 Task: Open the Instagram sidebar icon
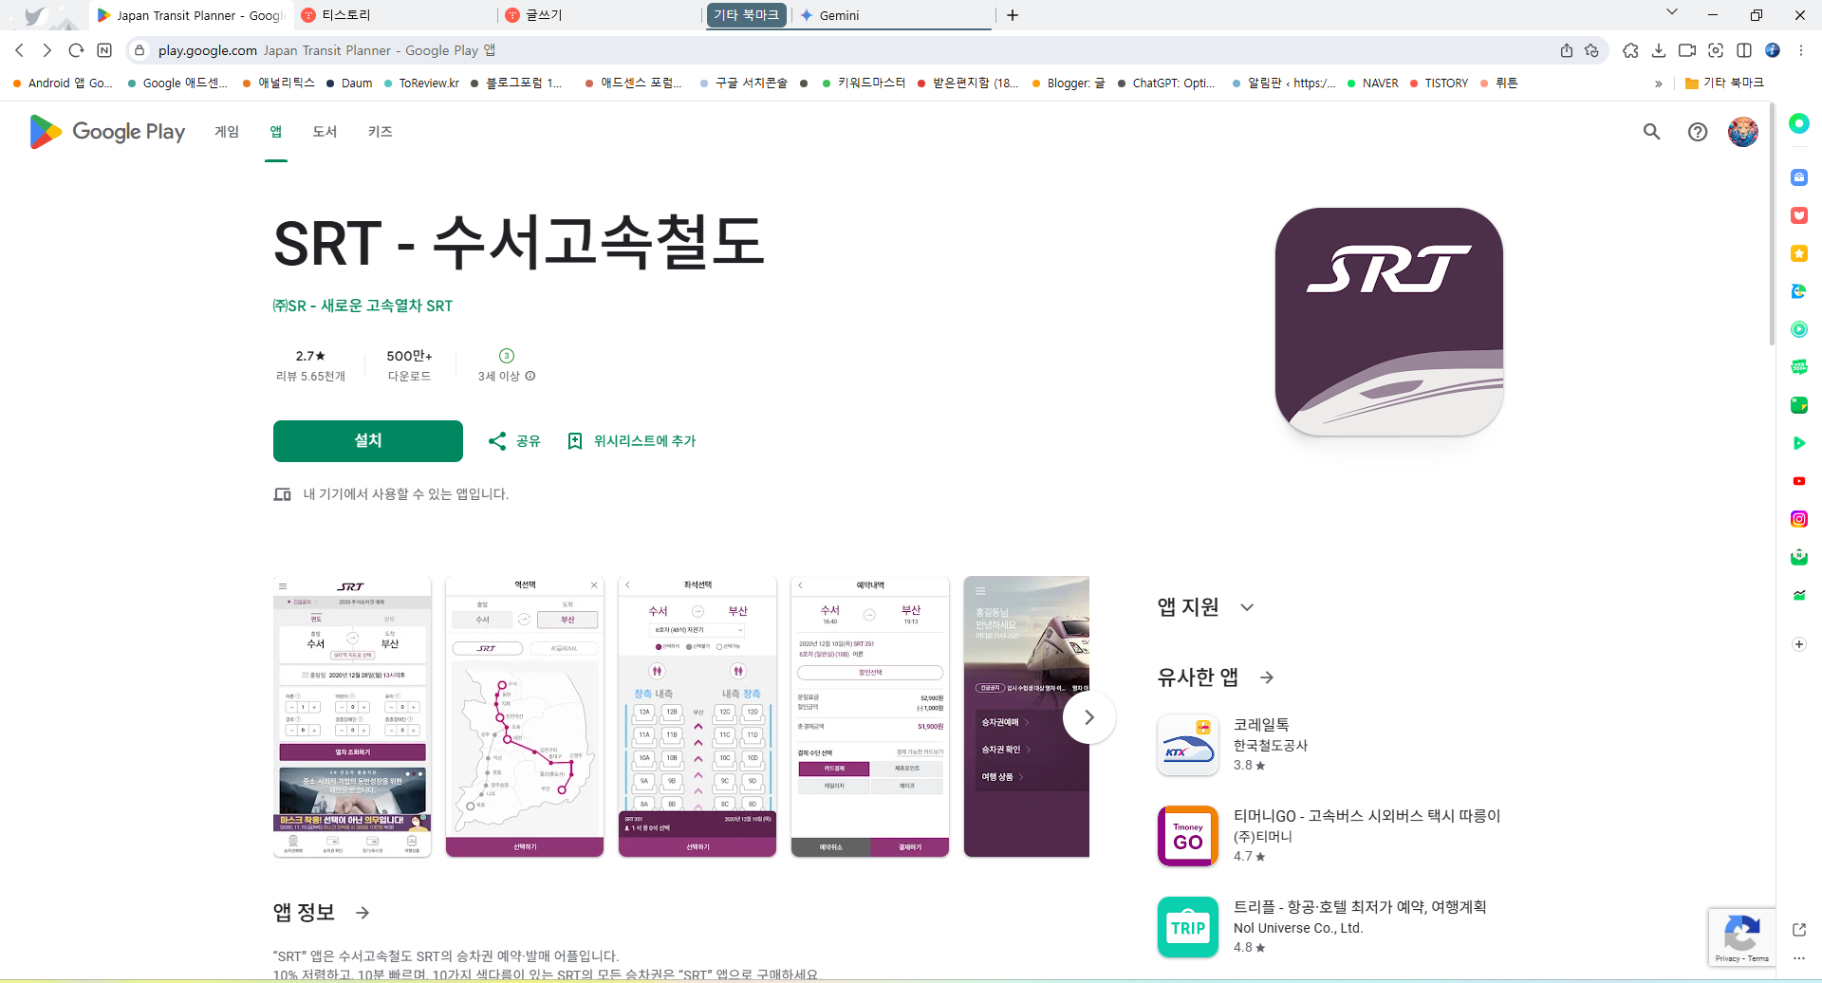[x=1799, y=519]
